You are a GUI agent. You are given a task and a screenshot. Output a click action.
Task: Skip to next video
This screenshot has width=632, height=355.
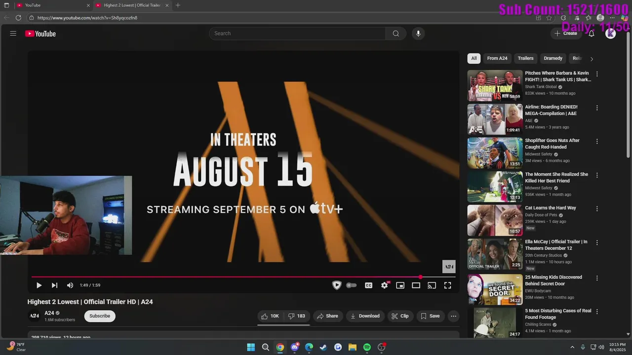[x=54, y=285]
